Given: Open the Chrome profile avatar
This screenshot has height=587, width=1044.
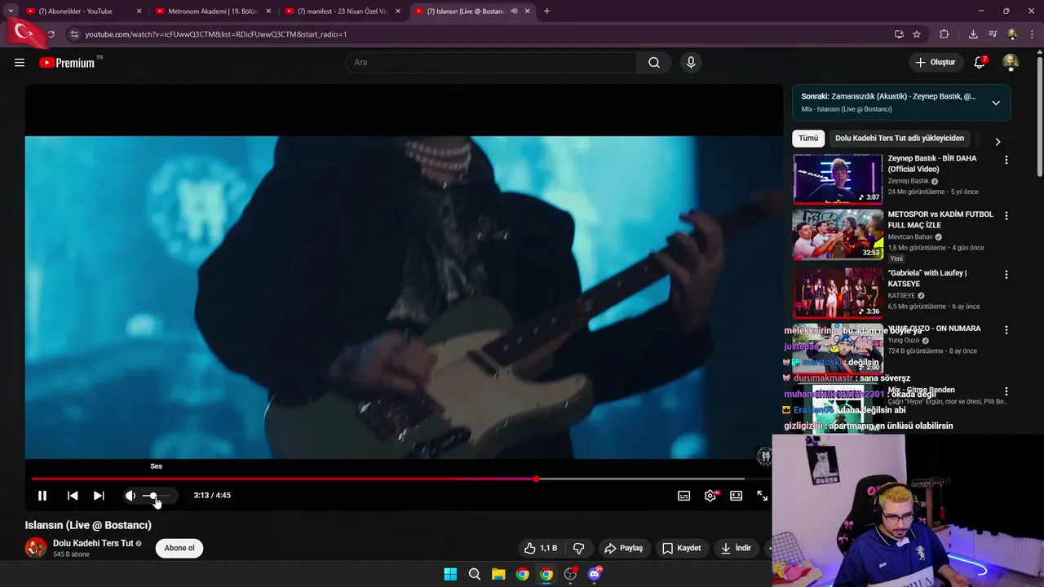Looking at the screenshot, I should 1012,34.
